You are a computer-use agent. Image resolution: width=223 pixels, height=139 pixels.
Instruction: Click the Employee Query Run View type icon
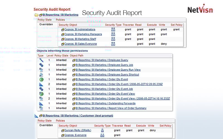(41, 70)
